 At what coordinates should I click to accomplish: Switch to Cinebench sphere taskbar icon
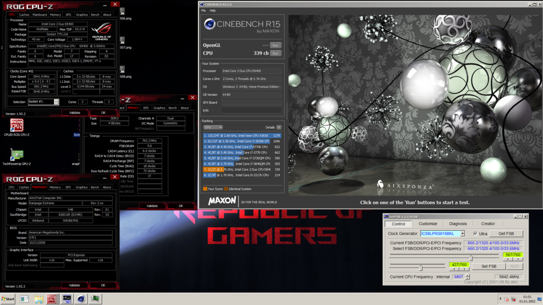coord(81,299)
